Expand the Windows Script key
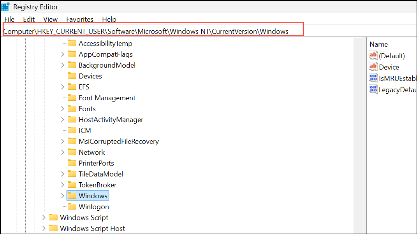Image resolution: width=417 pixels, height=234 pixels. point(44,218)
